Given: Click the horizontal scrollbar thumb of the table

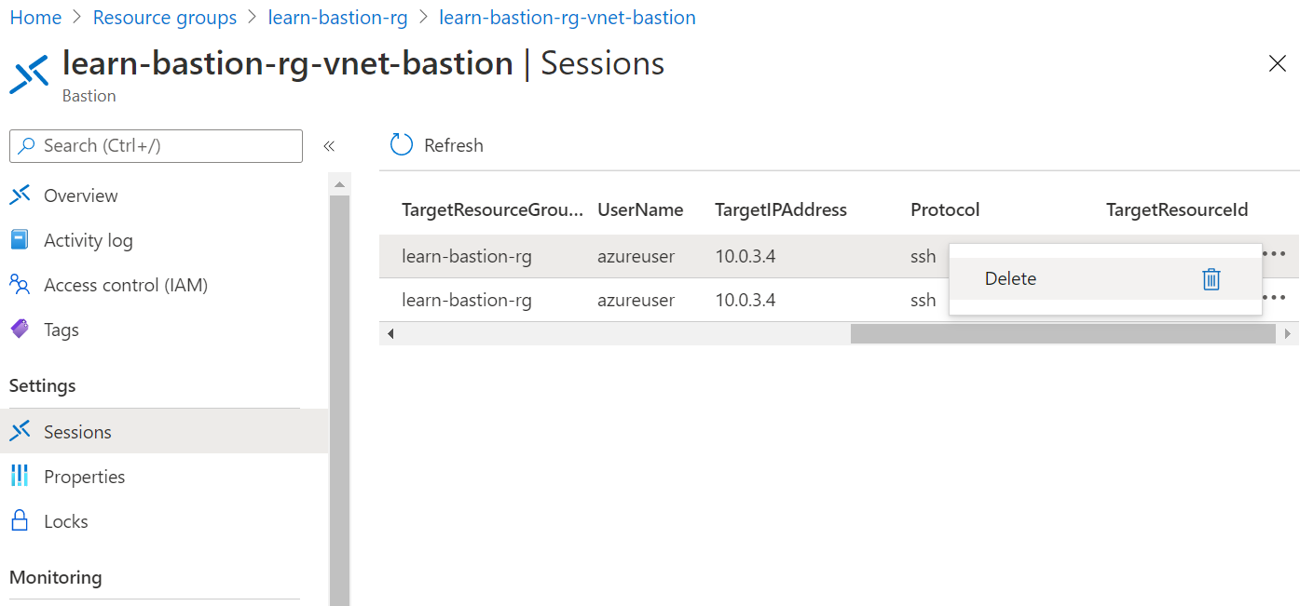Looking at the screenshot, I should (x=1062, y=333).
